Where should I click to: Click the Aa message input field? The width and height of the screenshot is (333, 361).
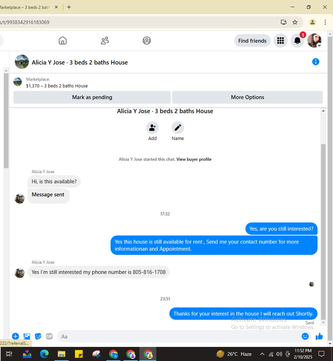tap(179, 337)
